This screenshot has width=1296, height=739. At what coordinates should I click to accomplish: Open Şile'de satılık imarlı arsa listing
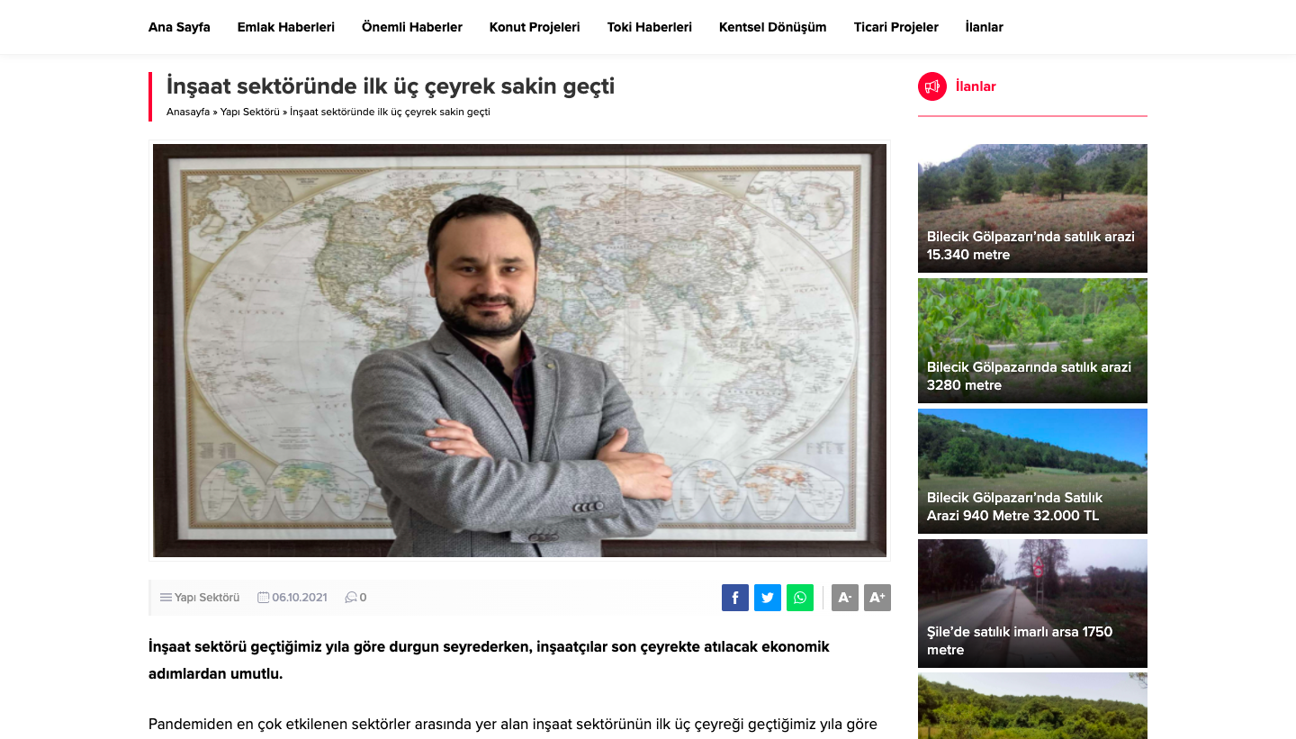point(1032,603)
